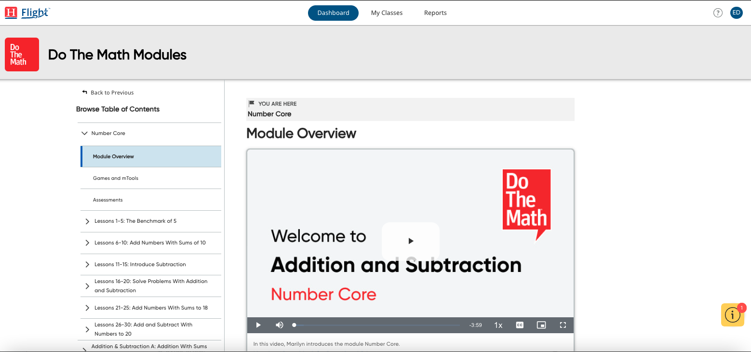This screenshot has height=352, width=751.
Task: Click the yellow info notification widget
Action: click(732, 315)
